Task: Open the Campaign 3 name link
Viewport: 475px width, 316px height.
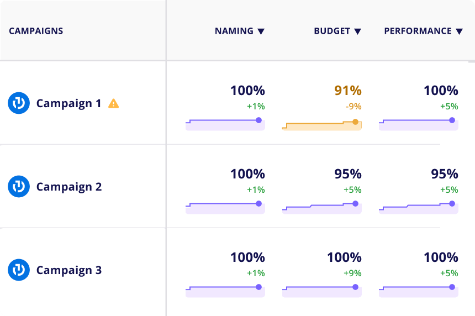Action: 68,270
